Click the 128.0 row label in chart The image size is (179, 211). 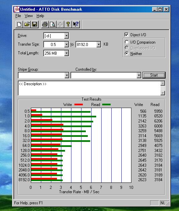25,150
